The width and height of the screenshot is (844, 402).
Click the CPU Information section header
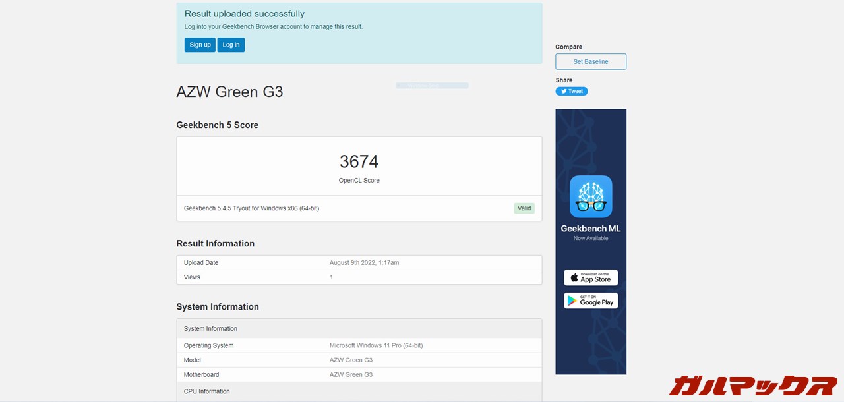pyautogui.click(x=207, y=391)
